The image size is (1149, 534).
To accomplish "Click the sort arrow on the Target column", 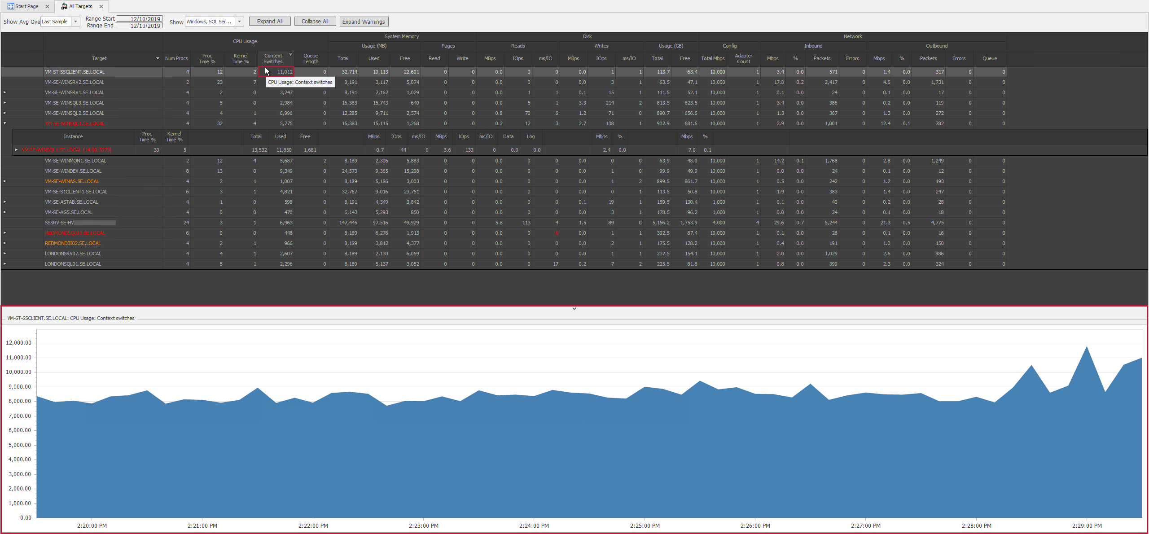I will 158,58.
